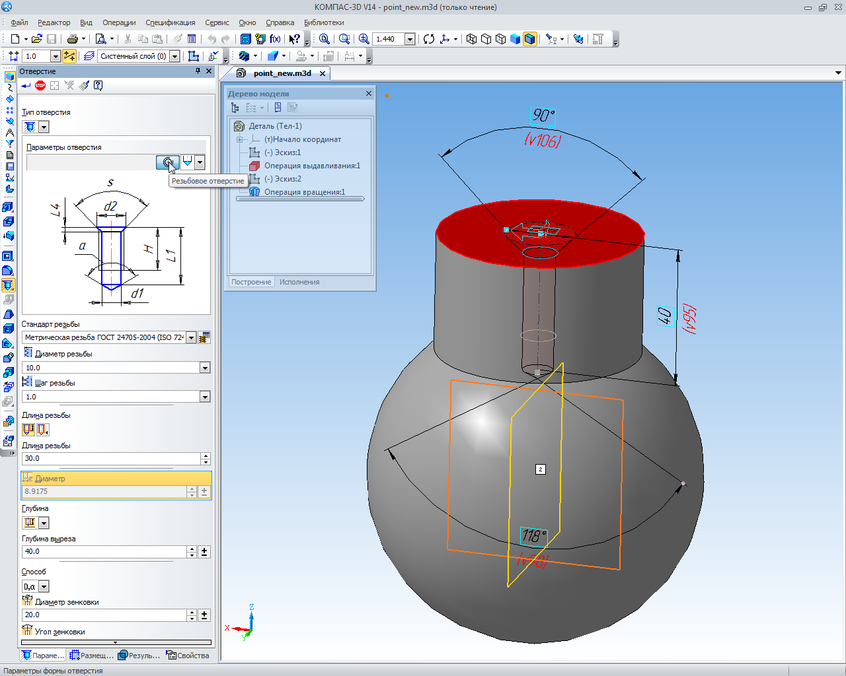Print the document via the printer icon
Viewport: 846px width, 676px height.
(73, 39)
